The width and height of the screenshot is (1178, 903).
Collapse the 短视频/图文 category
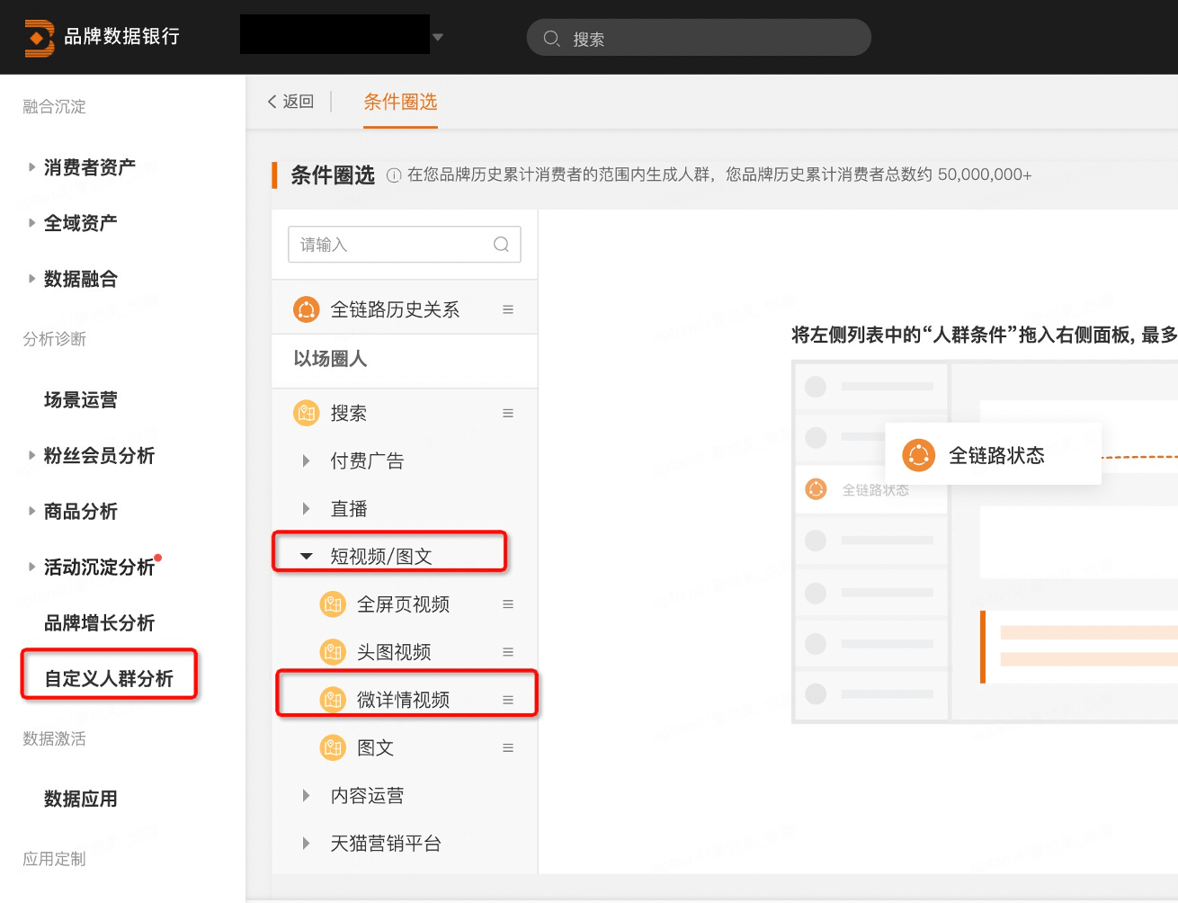click(x=306, y=557)
